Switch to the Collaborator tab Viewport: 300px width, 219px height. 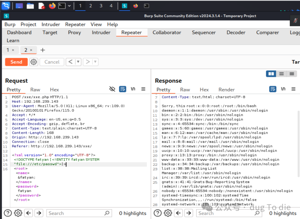tap(167, 32)
